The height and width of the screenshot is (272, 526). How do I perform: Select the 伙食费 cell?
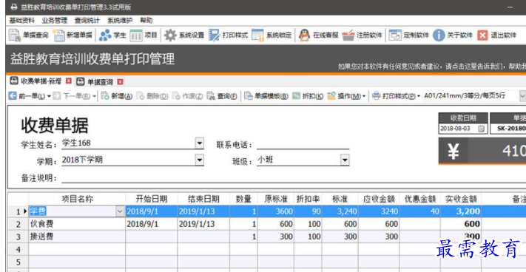tap(77, 224)
